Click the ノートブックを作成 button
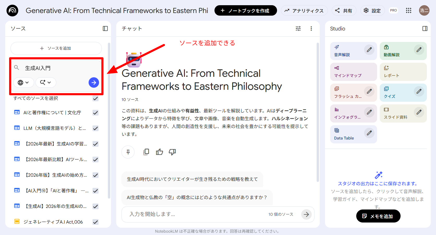This screenshot has width=436, height=235. pos(245,11)
